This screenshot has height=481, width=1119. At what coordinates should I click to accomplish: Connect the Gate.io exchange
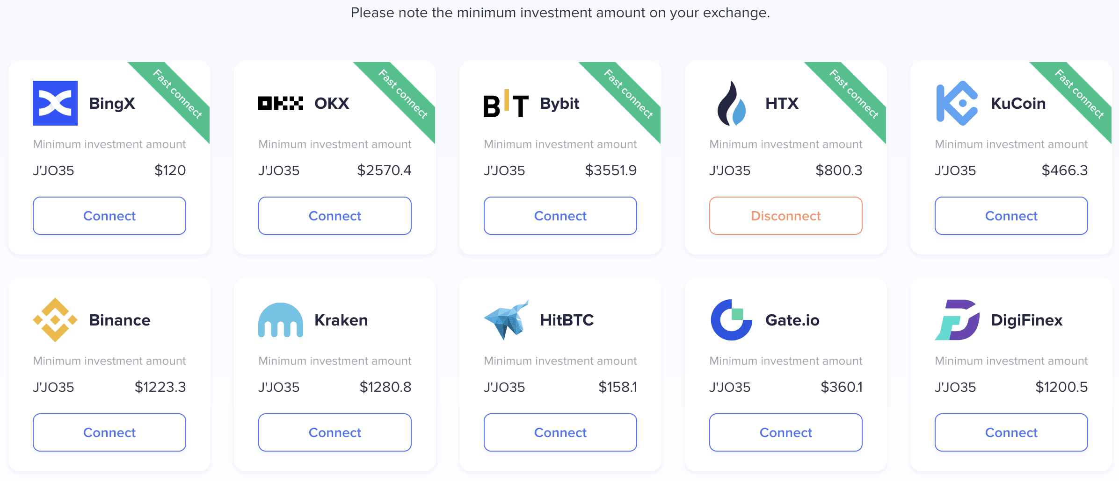(786, 432)
